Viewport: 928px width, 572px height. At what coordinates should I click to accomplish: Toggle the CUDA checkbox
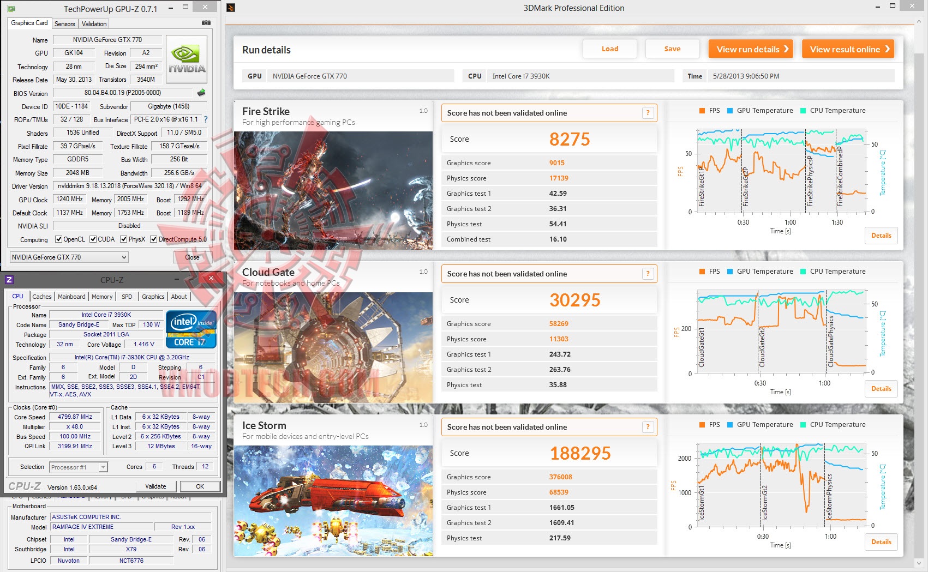93,239
